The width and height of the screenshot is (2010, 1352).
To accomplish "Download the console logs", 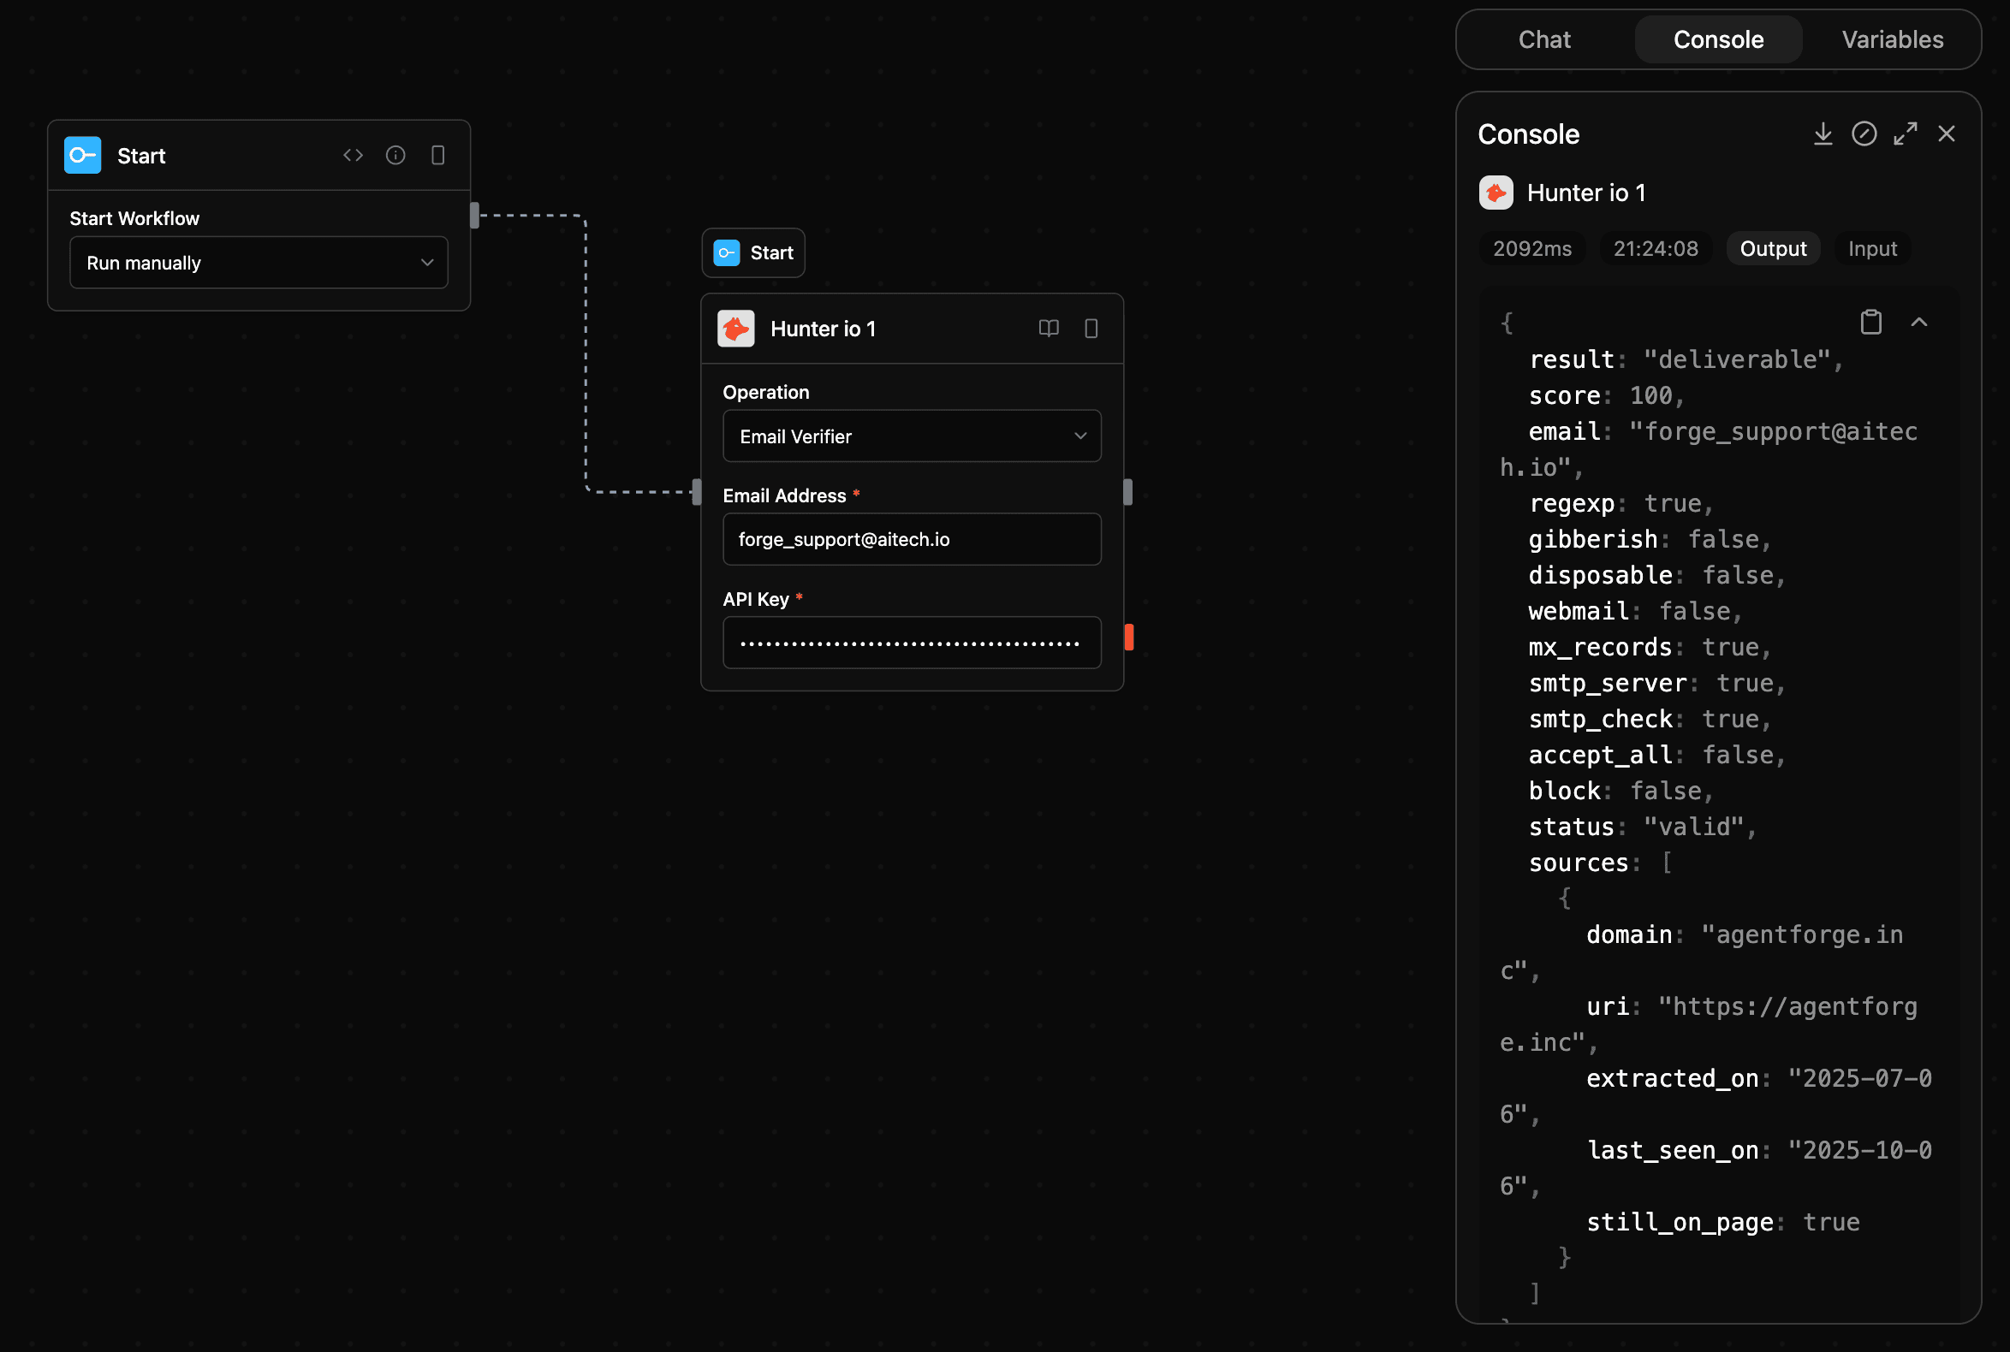I will click(x=1823, y=133).
